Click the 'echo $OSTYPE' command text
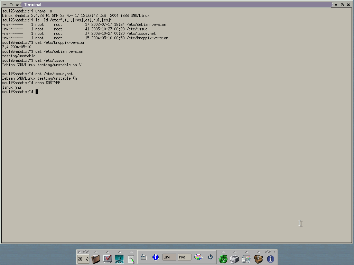354x265 pixels. 48,83
